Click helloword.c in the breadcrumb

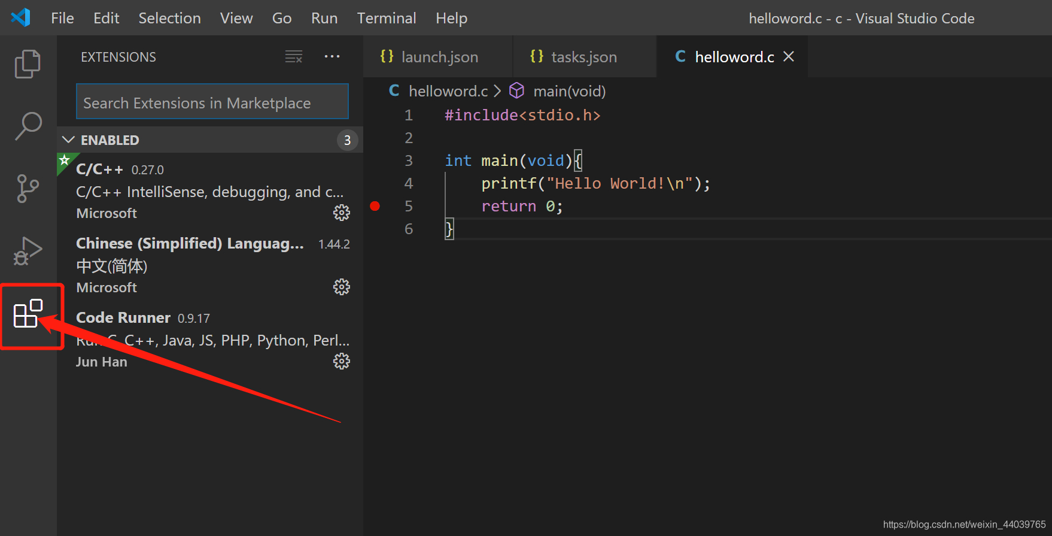click(448, 91)
